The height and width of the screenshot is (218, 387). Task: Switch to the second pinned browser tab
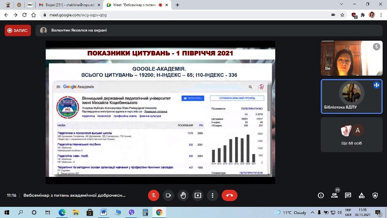(19, 5)
